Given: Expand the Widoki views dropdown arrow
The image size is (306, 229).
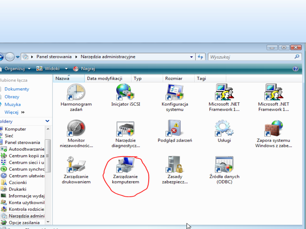Looking at the screenshot, I should (x=66, y=69).
